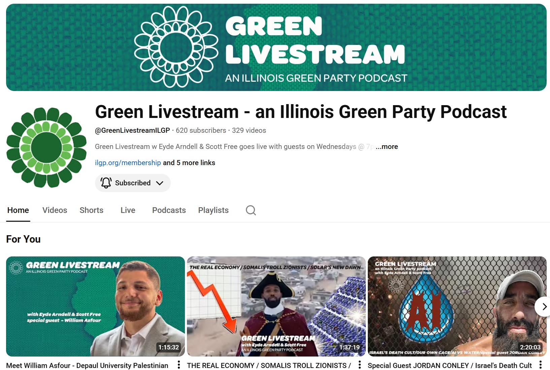
Task: Switch to the Videos tab
Action: (x=55, y=210)
